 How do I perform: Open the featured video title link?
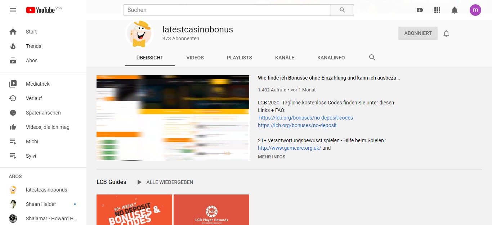(329, 78)
